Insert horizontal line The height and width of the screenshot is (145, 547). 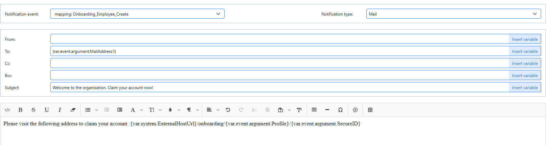(x=327, y=110)
